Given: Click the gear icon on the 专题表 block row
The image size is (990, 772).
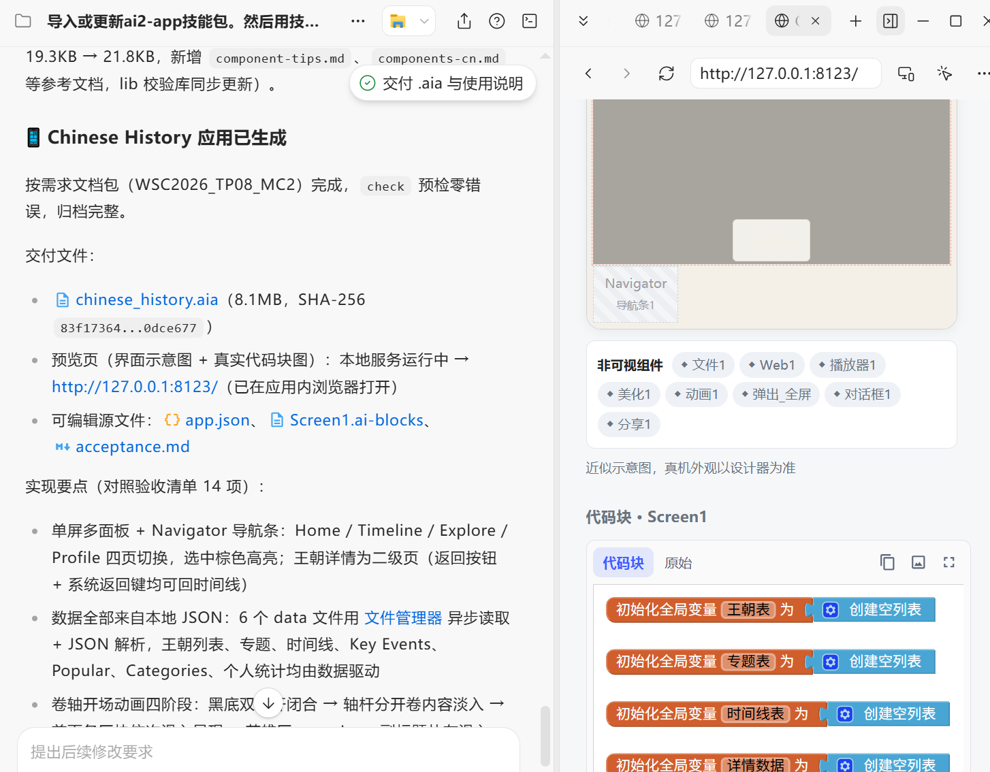Looking at the screenshot, I should (x=831, y=662).
